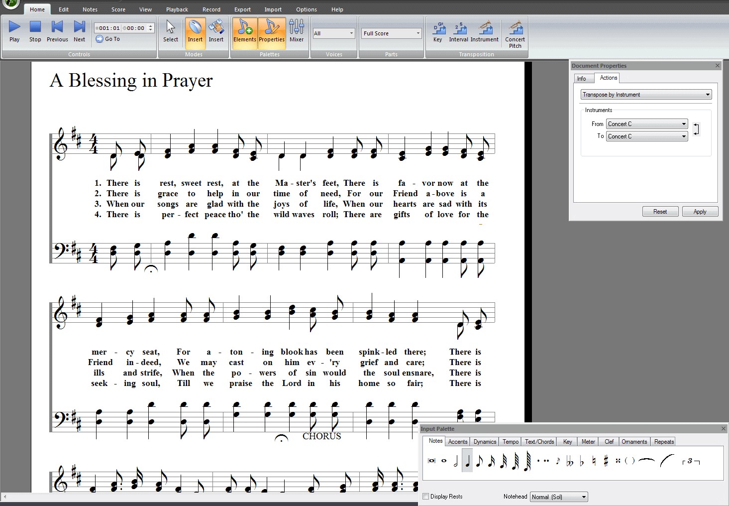Switch to the Dynamics tab
Screen dimensions: 729x506
point(485,442)
